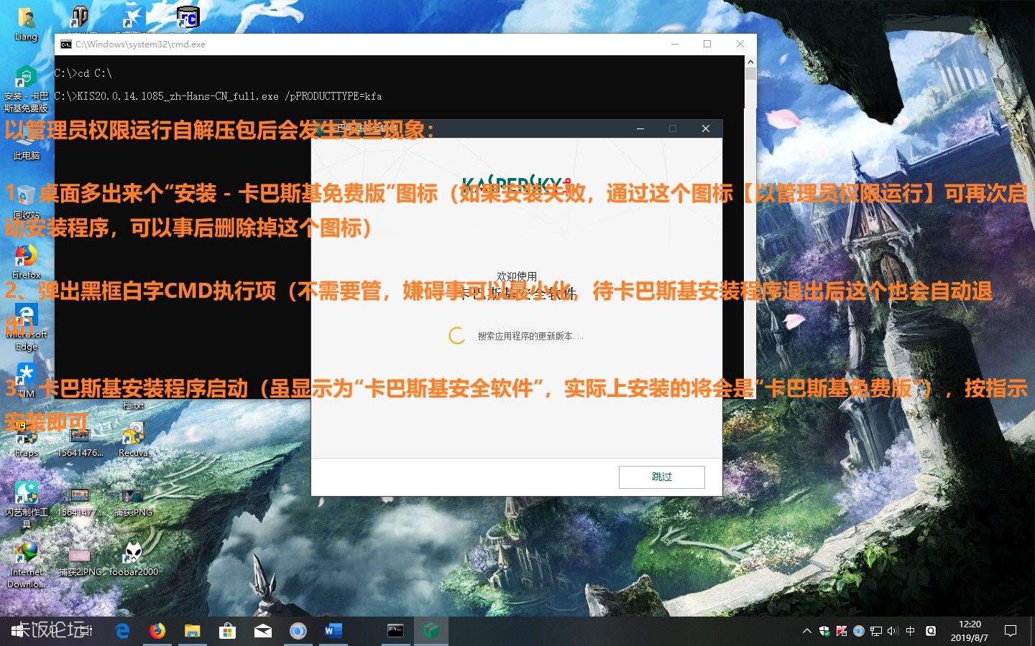Switch to cmd.exe window via taskbar
This screenshot has width=1035, height=646.
tap(395, 631)
